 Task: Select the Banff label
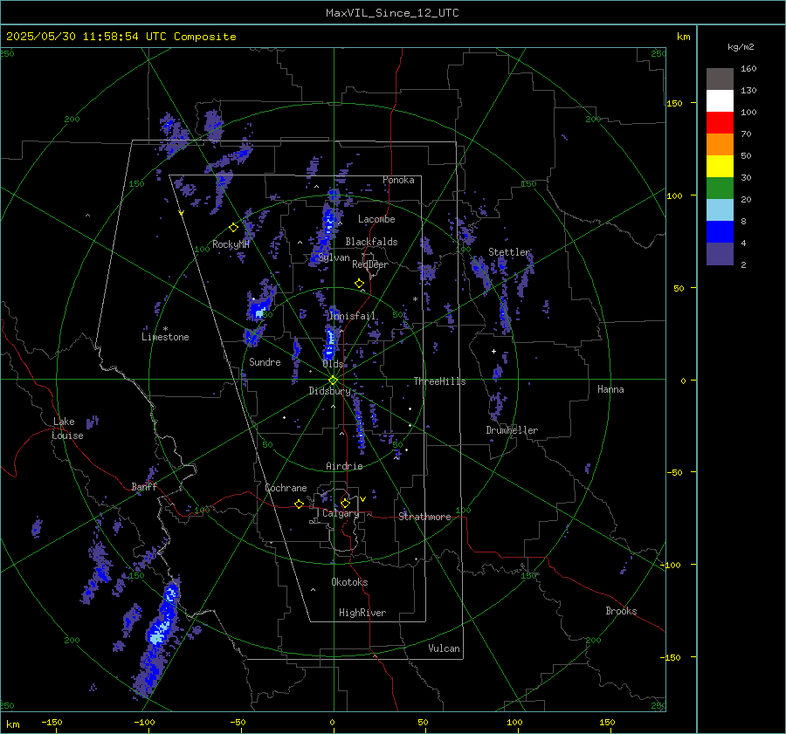coord(144,486)
